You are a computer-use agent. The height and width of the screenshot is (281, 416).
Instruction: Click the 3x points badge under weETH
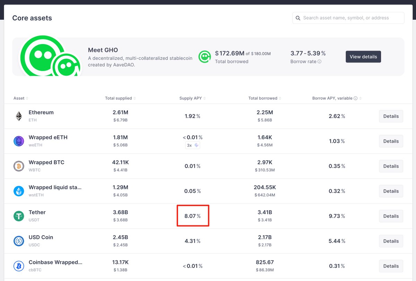pos(192,146)
